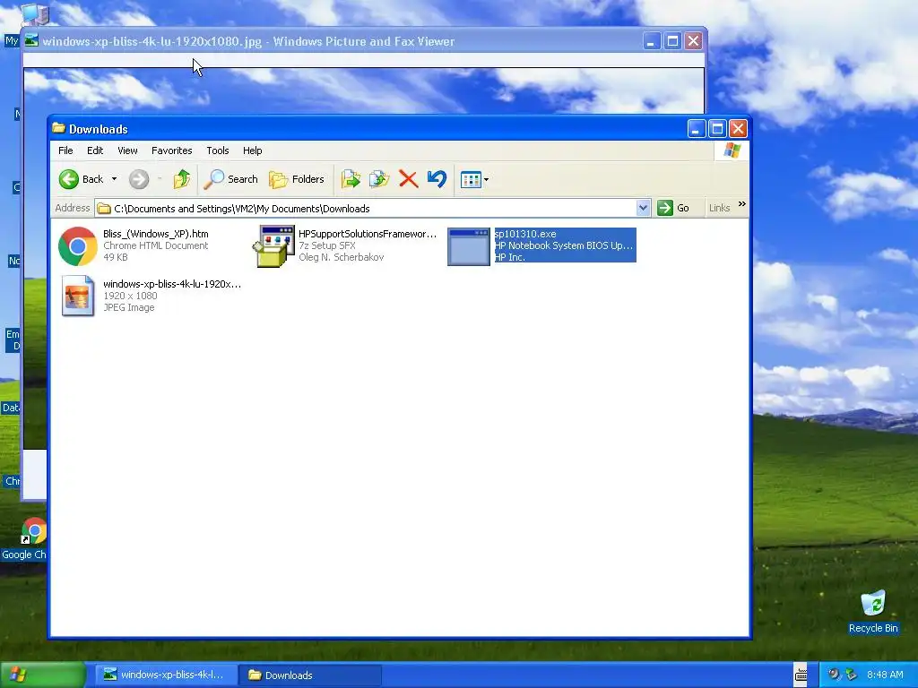This screenshot has width=918, height=688.
Task: Click the first system tray icon
Action: [833, 675]
